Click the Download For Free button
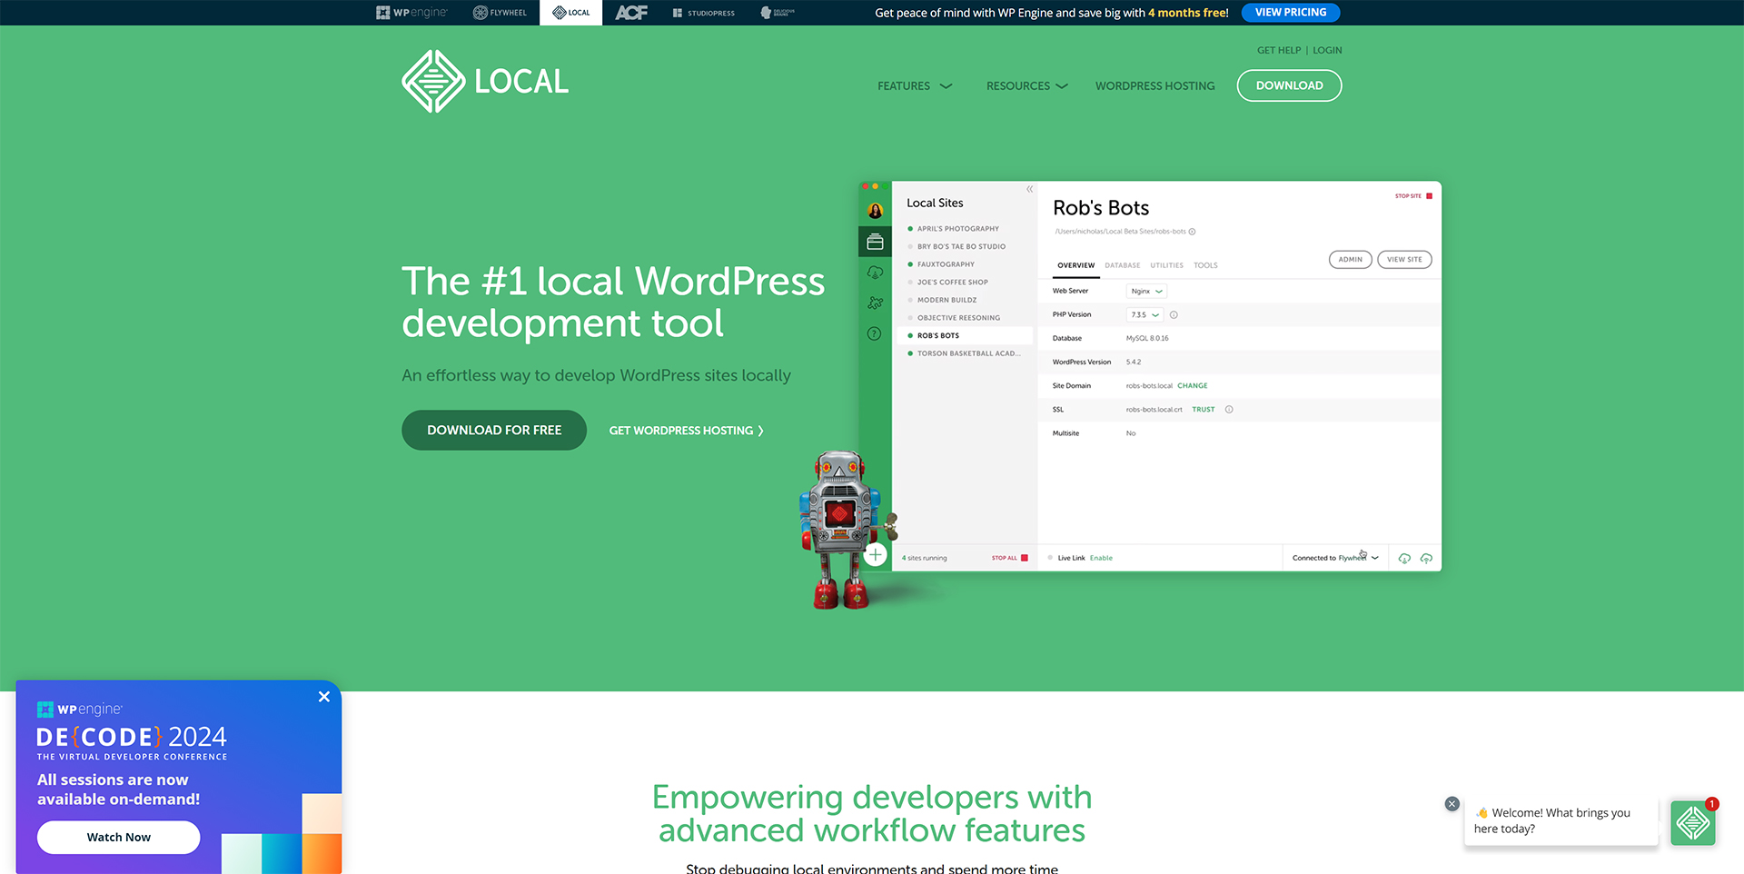Image resolution: width=1744 pixels, height=874 pixels. click(494, 430)
